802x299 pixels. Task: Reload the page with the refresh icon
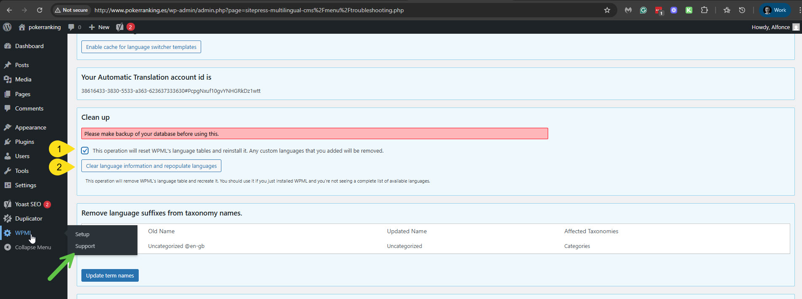tap(40, 10)
